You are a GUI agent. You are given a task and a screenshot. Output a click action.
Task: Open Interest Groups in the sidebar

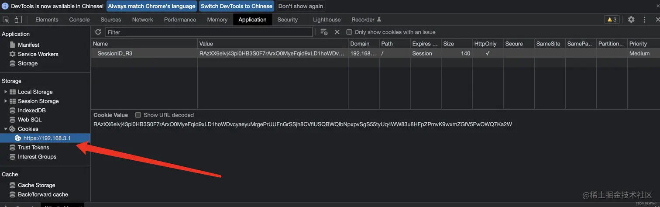point(37,157)
